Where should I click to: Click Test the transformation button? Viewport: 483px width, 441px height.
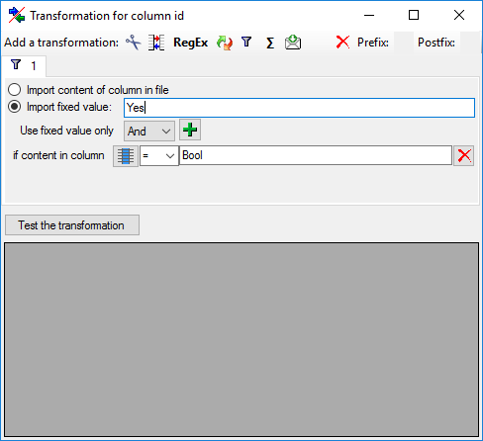point(72,225)
